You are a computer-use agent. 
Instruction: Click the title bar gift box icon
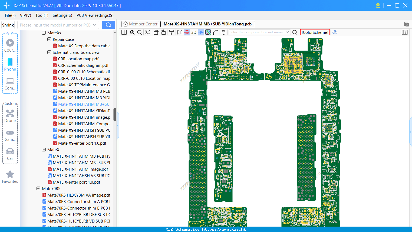click(x=378, y=5)
